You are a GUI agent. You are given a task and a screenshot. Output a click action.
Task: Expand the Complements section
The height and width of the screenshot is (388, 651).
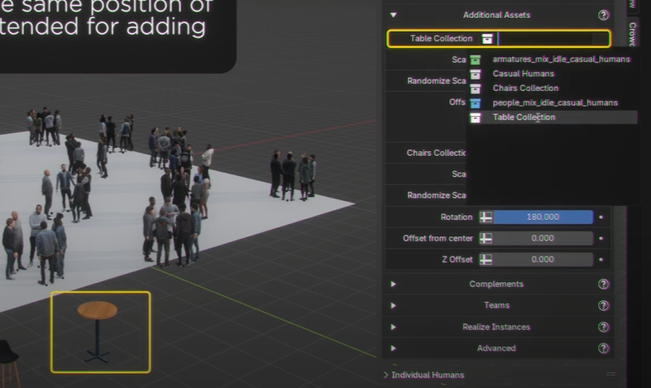394,284
